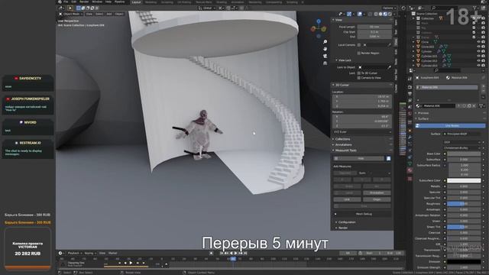
Task: Open the File menu
Action: [66, 2]
